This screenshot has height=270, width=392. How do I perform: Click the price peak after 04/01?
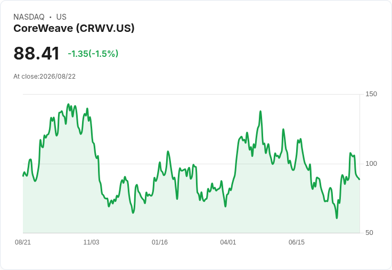point(260,111)
